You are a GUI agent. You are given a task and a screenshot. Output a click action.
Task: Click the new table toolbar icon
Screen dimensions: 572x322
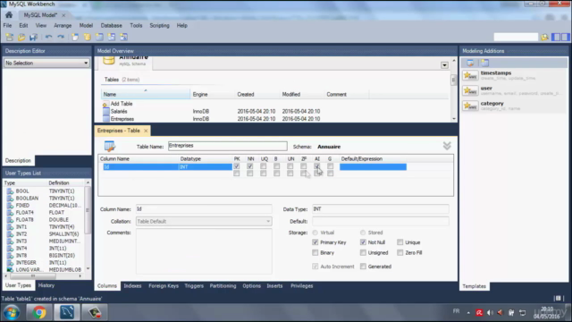[99, 37]
